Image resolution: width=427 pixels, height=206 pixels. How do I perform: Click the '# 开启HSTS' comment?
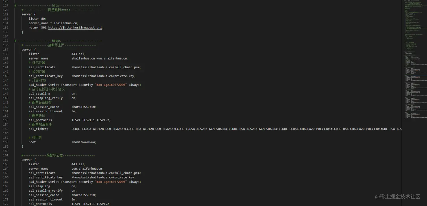[37, 80]
